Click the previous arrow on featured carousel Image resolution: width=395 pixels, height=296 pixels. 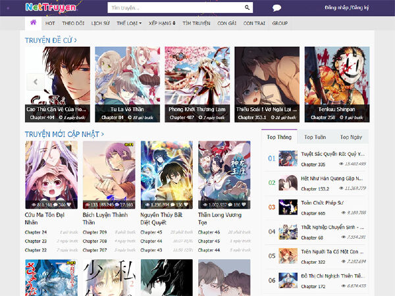pos(36,82)
